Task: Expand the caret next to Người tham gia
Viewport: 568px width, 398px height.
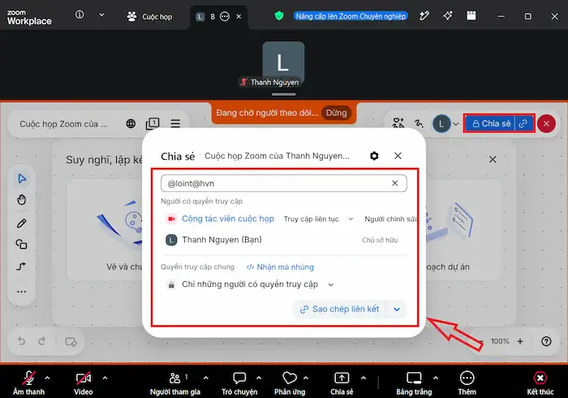Action: 206,378
